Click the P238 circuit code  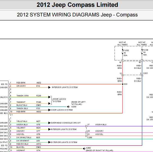pos(39,96)
